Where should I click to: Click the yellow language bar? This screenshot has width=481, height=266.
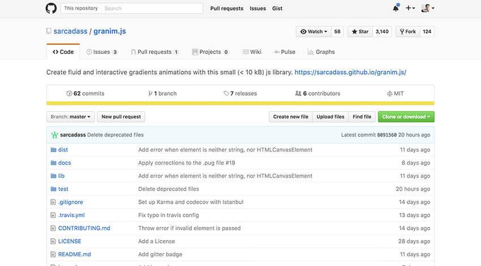pos(240,104)
